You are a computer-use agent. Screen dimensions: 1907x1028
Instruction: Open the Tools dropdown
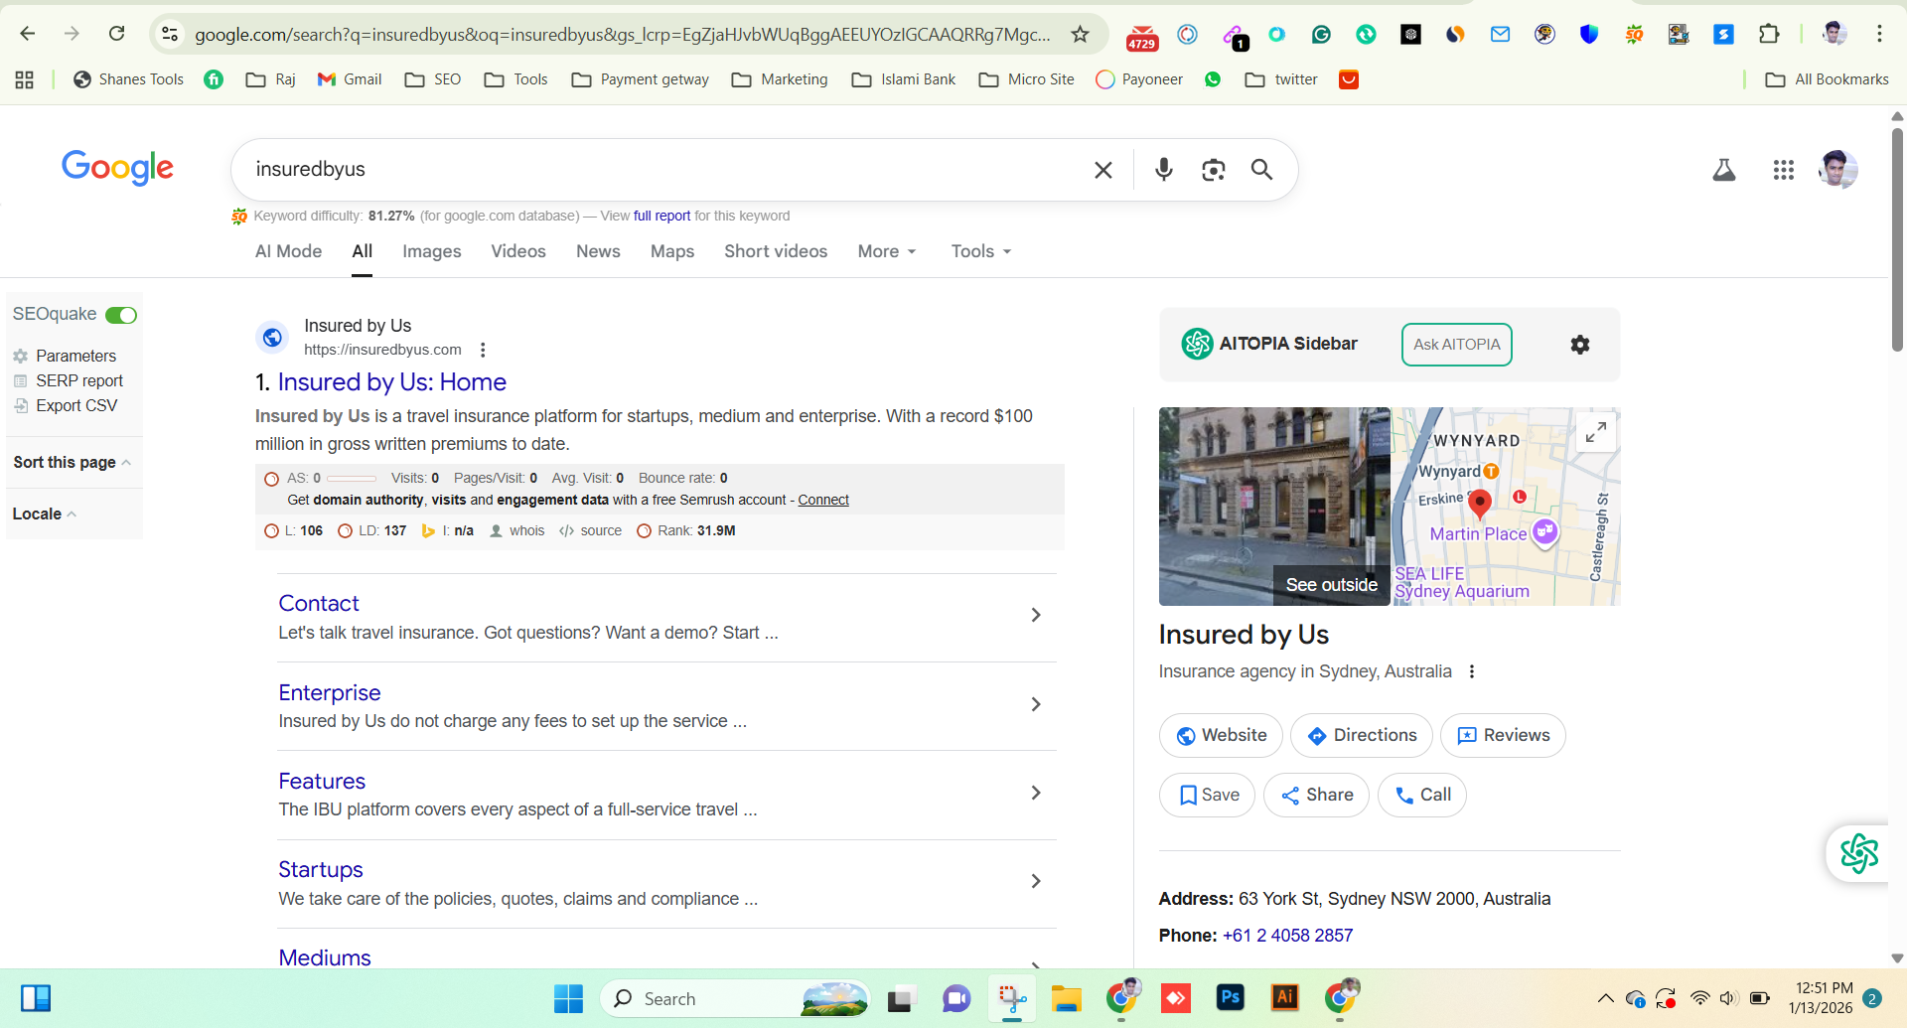click(981, 251)
